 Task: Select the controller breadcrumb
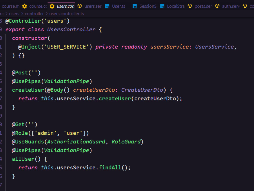coord(34,14)
